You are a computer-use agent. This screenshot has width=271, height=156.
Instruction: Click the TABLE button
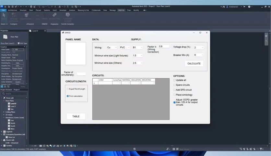click(76, 116)
